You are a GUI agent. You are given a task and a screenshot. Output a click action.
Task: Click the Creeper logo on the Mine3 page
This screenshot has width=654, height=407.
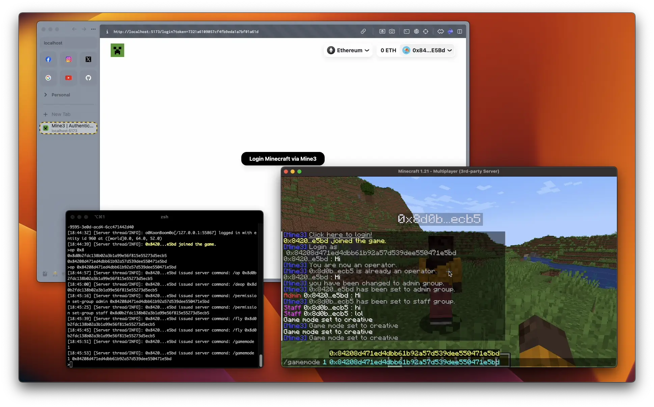117,50
